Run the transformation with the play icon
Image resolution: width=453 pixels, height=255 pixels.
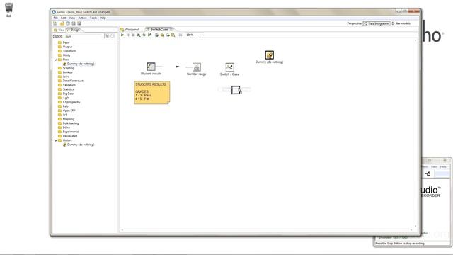[x=122, y=35]
